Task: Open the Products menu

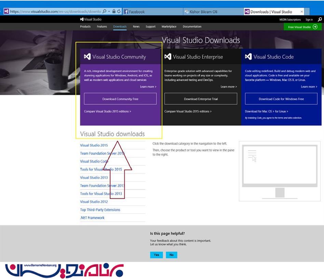Action: coord(85,27)
